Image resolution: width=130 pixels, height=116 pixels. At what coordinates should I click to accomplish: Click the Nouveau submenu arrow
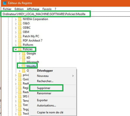tap(73, 76)
